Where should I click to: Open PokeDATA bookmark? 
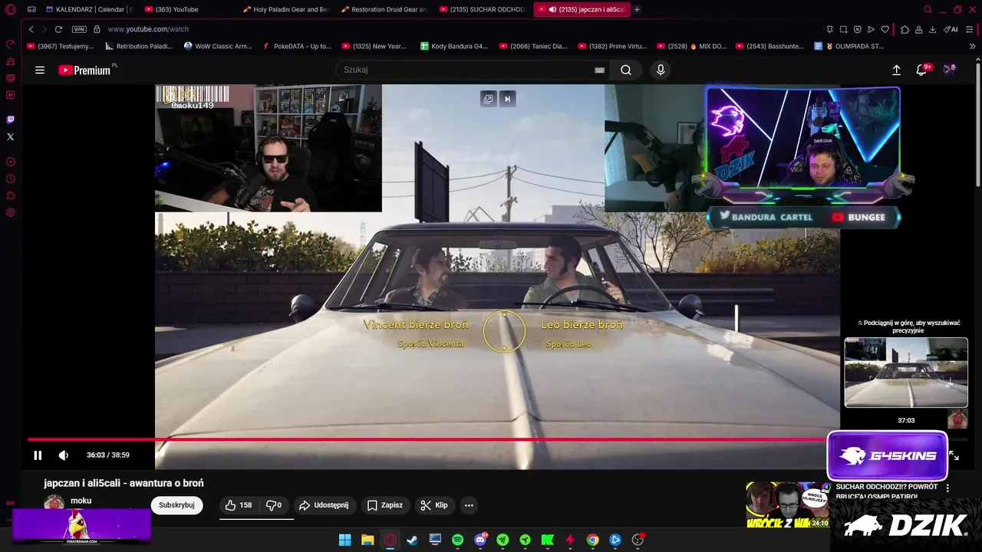pyautogui.click(x=296, y=46)
